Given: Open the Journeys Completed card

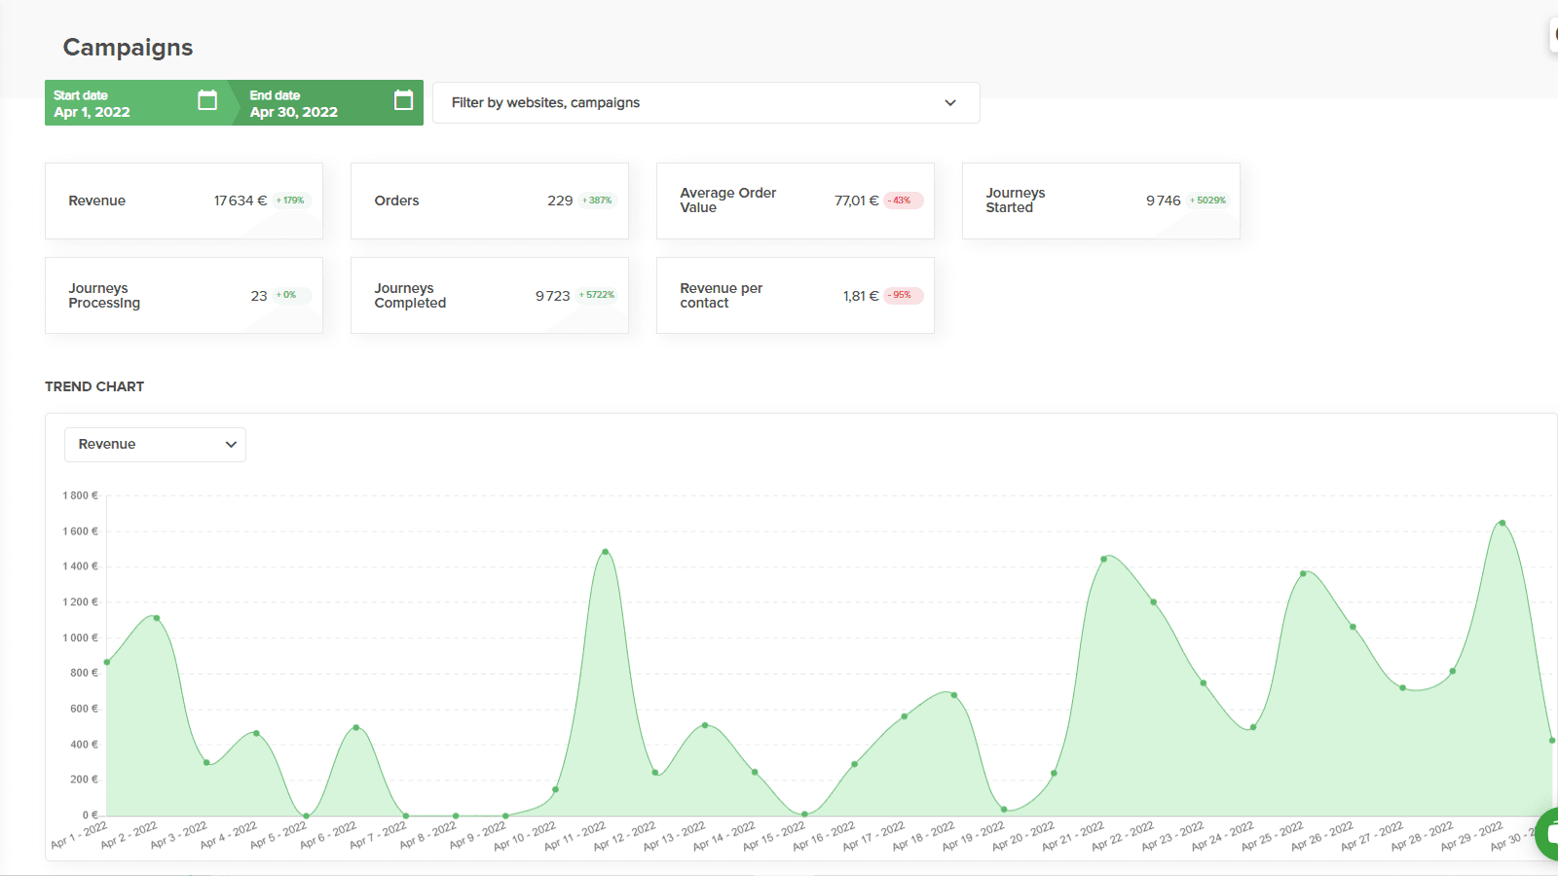Looking at the screenshot, I should [x=489, y=295].
